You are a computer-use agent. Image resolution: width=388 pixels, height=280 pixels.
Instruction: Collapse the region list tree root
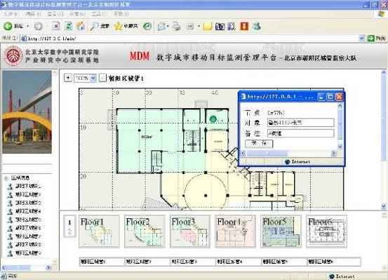(x=7, y=178)
